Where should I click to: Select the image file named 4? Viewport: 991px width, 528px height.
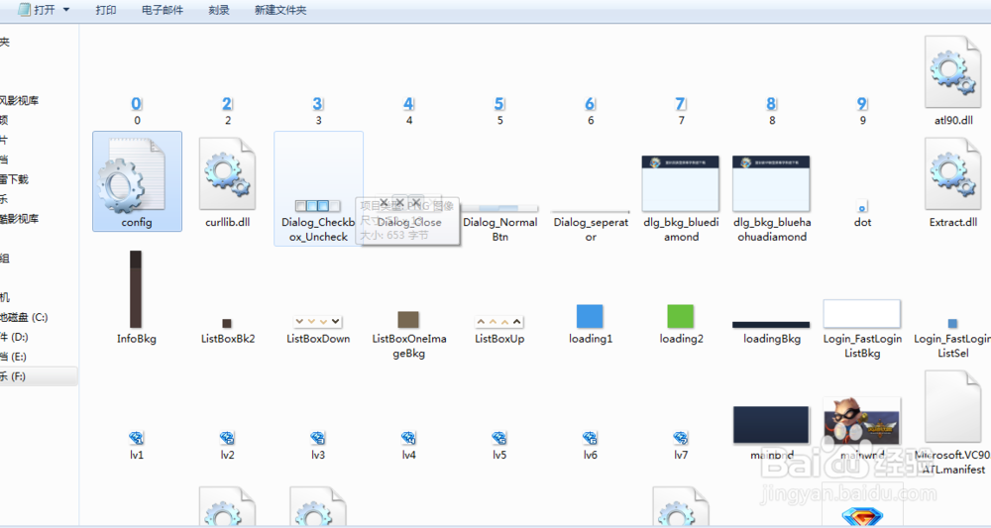409,104
